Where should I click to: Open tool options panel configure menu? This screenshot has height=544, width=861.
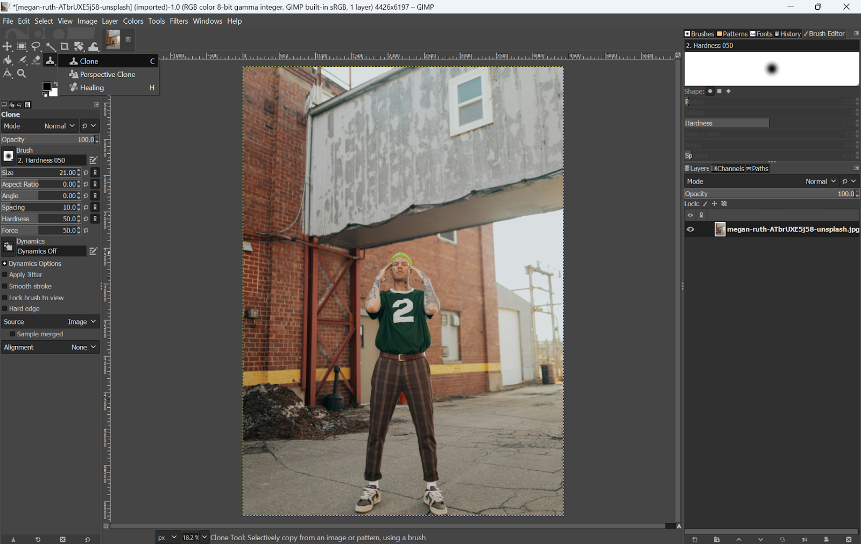pyautogui.click(x=97, y=104)
